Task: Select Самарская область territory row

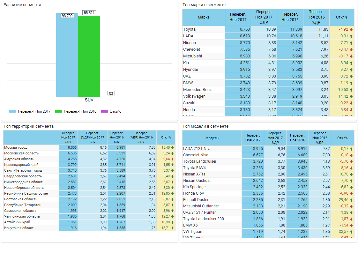Action: coord(89,211)
